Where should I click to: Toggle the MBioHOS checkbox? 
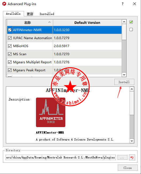10,46
